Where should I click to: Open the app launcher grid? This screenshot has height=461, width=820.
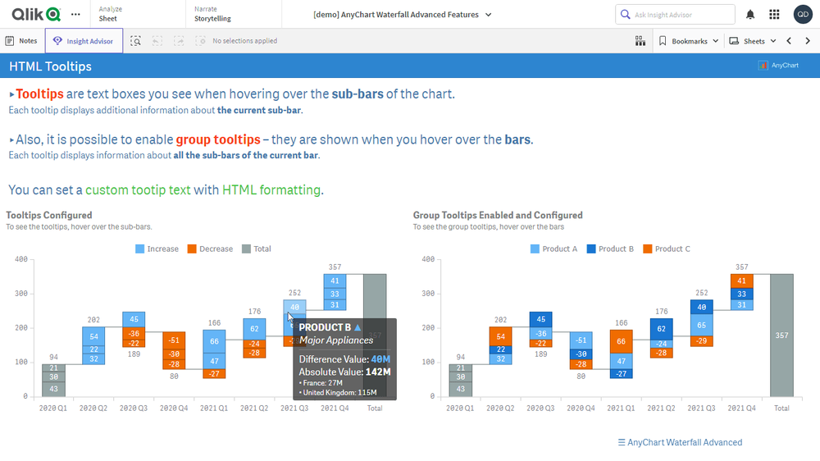point(774,15)
